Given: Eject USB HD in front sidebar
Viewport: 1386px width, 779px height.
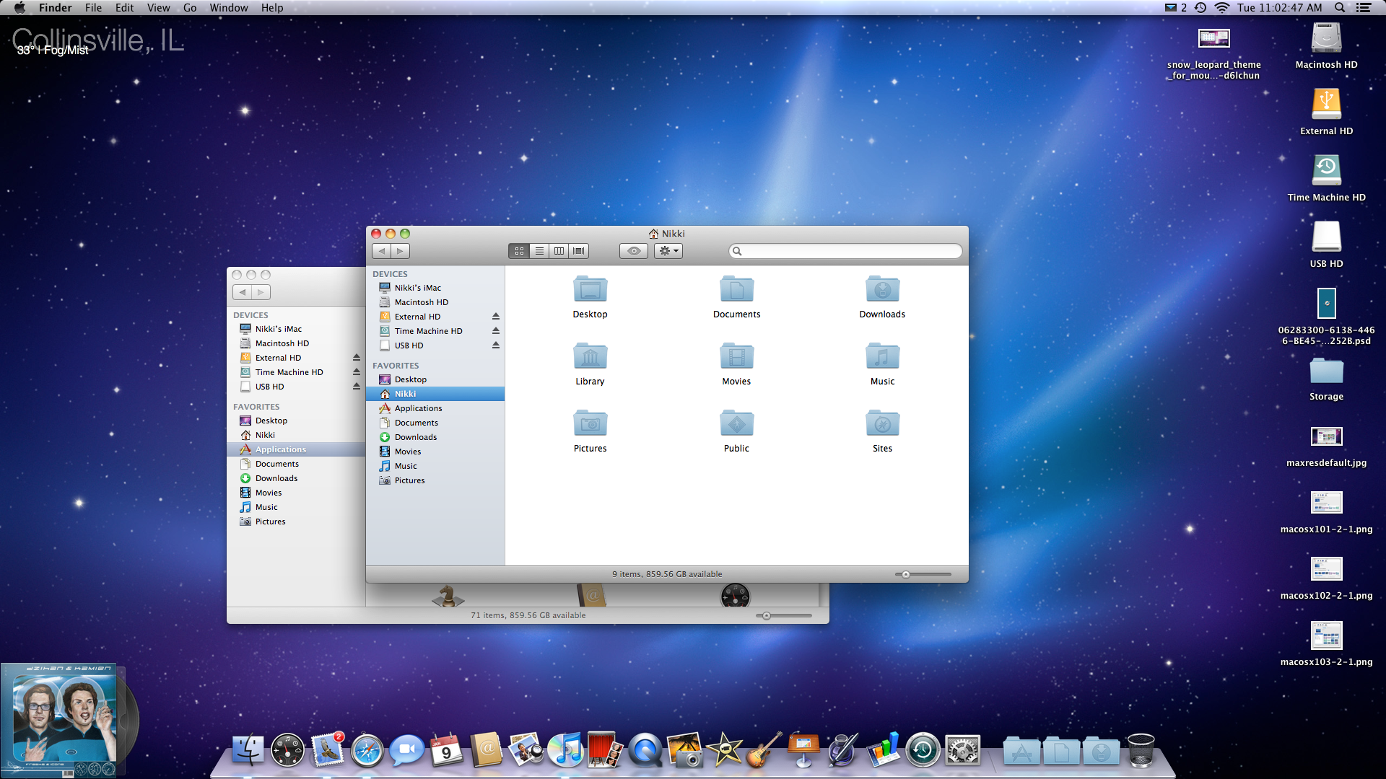Looking at the screenshot, I should click(496, 346).
